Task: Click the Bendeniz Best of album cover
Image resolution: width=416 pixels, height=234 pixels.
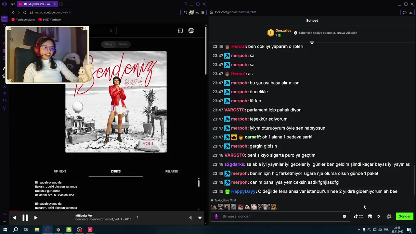Action: (x=116, y=102)
